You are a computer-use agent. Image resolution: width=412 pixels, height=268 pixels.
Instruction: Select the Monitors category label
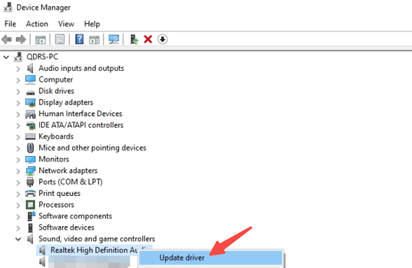(54, 159)
